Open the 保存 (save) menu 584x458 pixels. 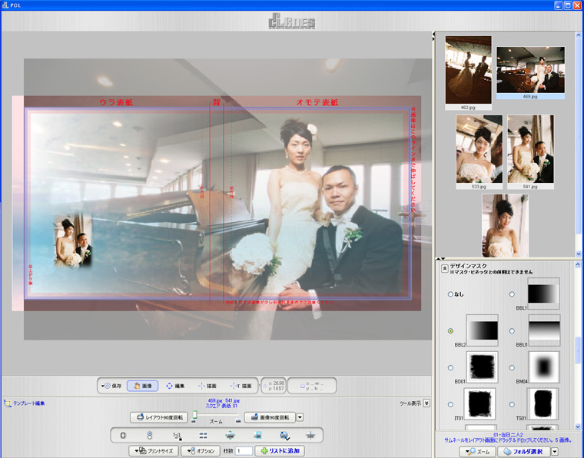click(112, 386)
